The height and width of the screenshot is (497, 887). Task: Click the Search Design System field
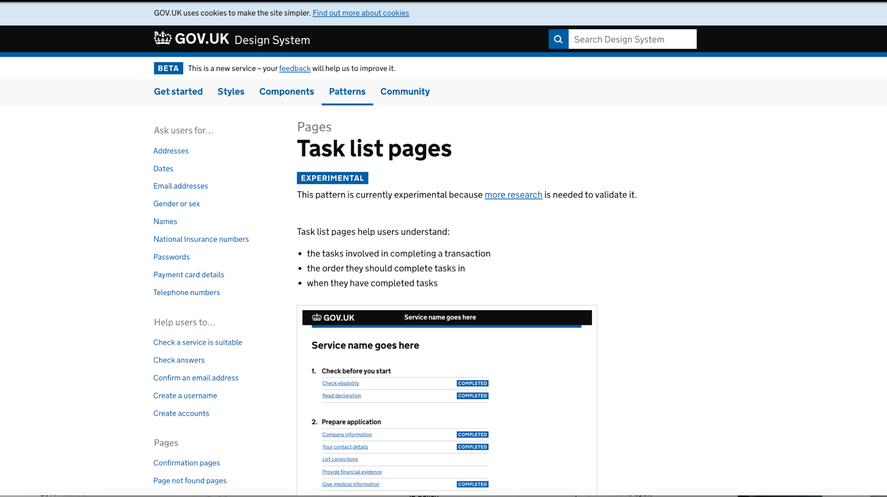tap(632, 39)
